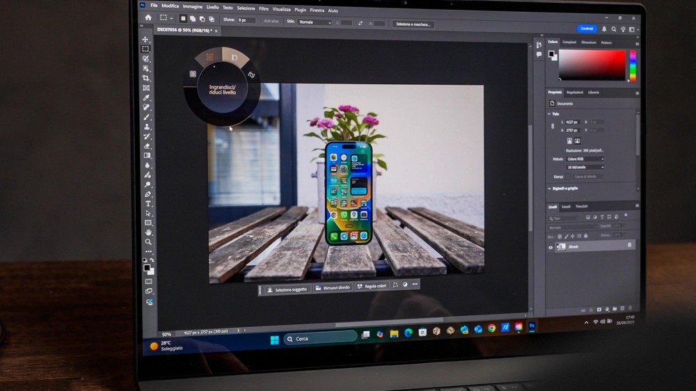Enable Add to selection mode
The image size is (696, 391).
[193, 19]
